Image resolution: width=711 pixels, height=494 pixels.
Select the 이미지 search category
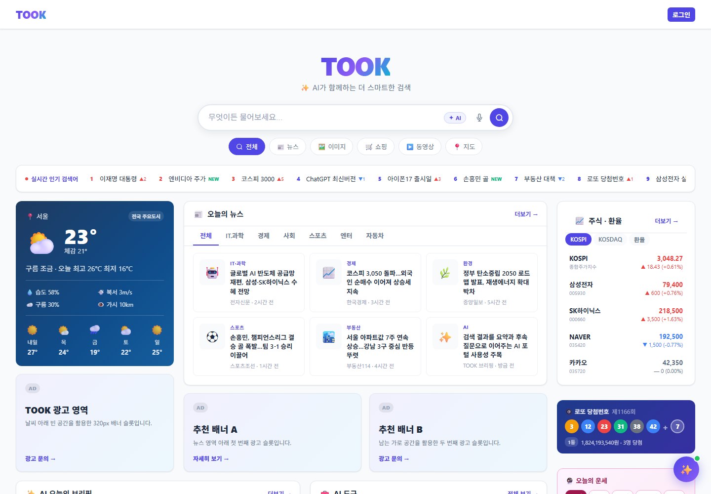331,147
